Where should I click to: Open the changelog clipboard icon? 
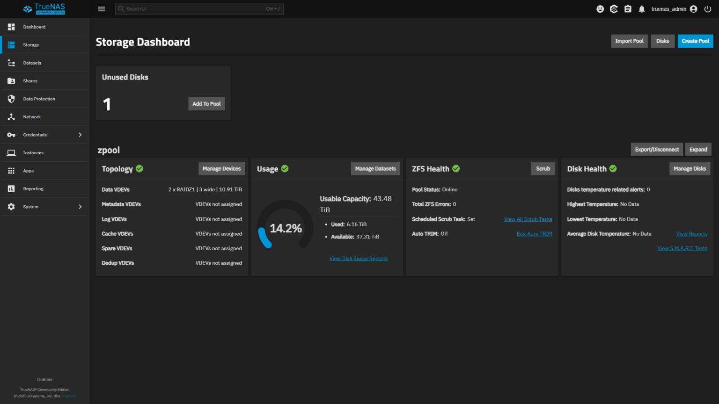point(628,8)
